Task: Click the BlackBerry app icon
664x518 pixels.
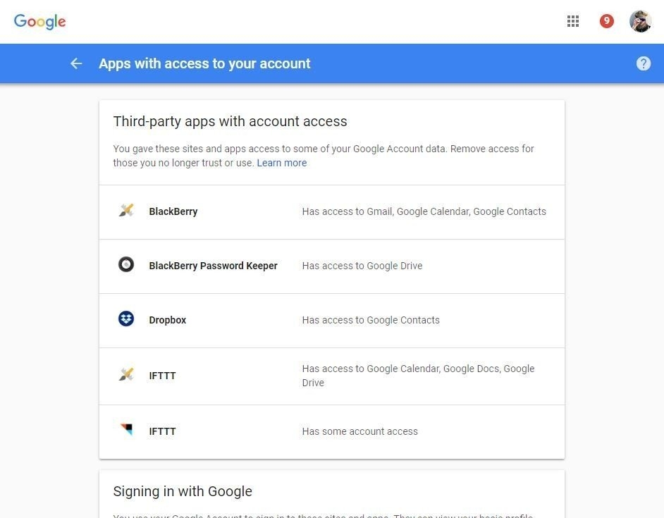Action: coord(126,211)
